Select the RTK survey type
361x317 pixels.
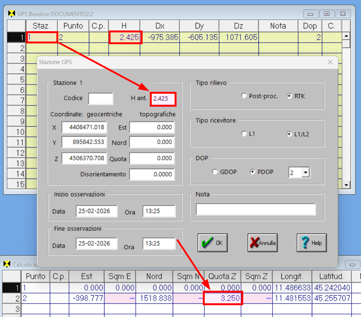pos(289,96)
